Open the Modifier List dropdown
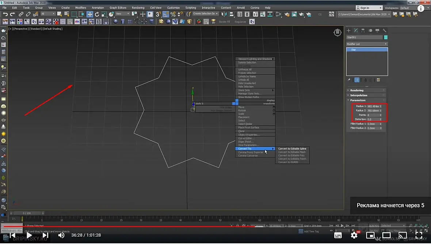The height and width of the screenshot is (245, 431). (x=367, y=44)
